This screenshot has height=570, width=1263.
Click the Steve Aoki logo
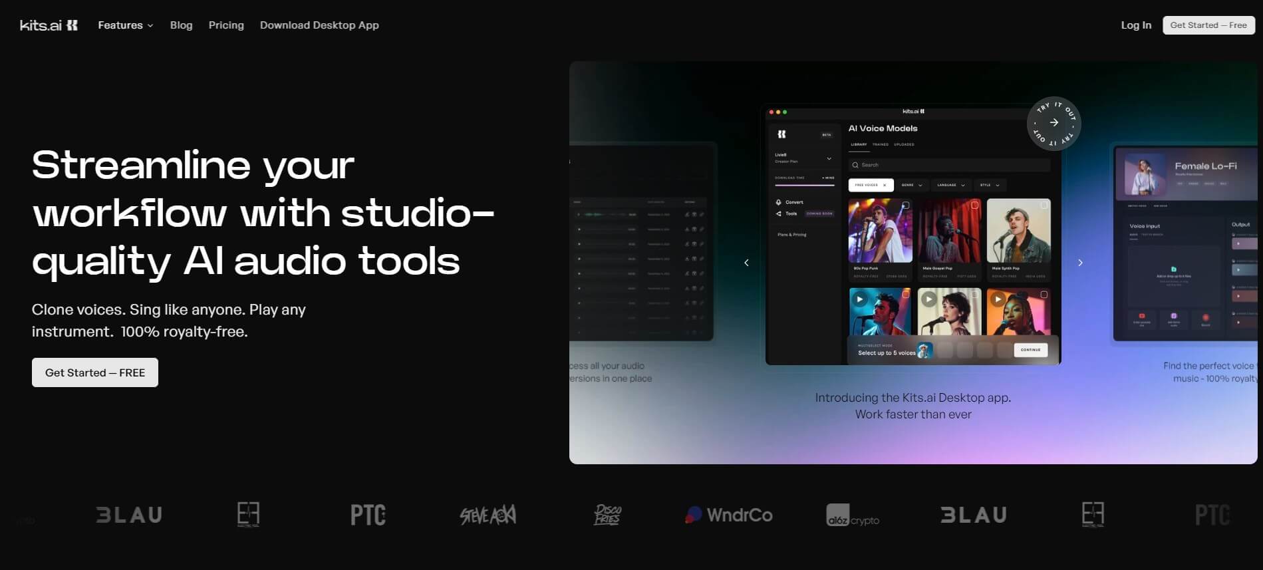488,515
